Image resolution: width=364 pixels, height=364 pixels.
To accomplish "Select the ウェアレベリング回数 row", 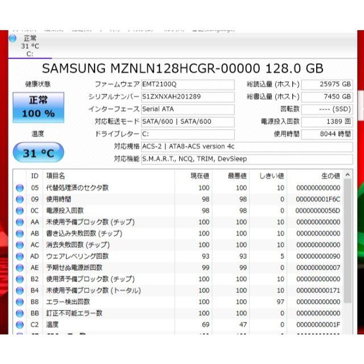I will point(178,257).
